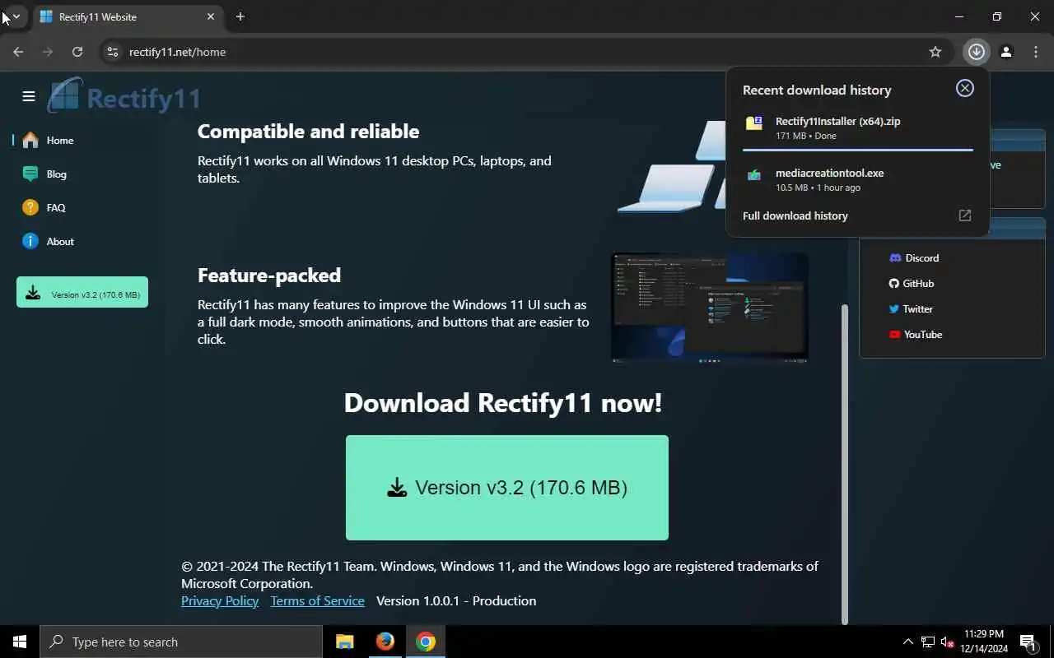Open the Windows Start menu
Viewport: 1054px width, 658px height.
pos(20,642)
